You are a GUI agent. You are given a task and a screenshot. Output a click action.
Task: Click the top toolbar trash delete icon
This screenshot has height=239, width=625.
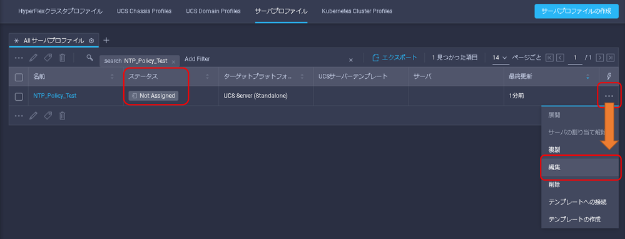point(62,58)
